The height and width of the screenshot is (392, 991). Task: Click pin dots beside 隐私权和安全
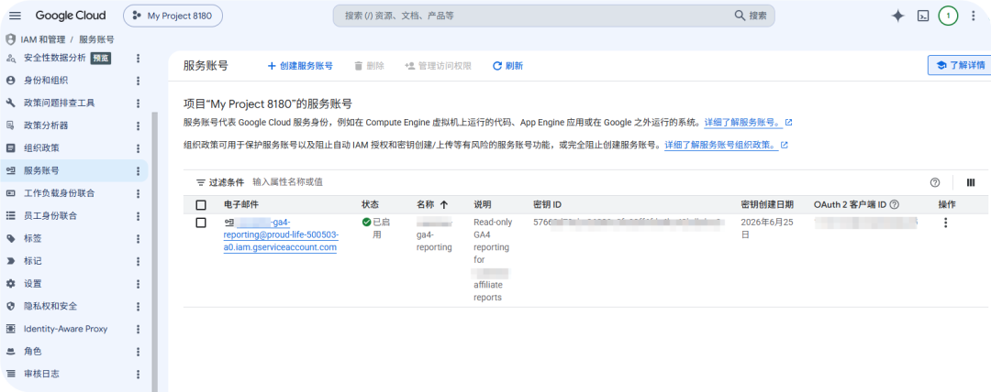pos(139,306)
